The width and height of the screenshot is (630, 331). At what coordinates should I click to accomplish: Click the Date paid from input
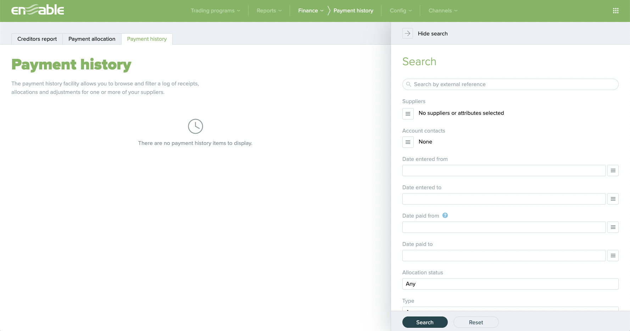coord(504,227)
